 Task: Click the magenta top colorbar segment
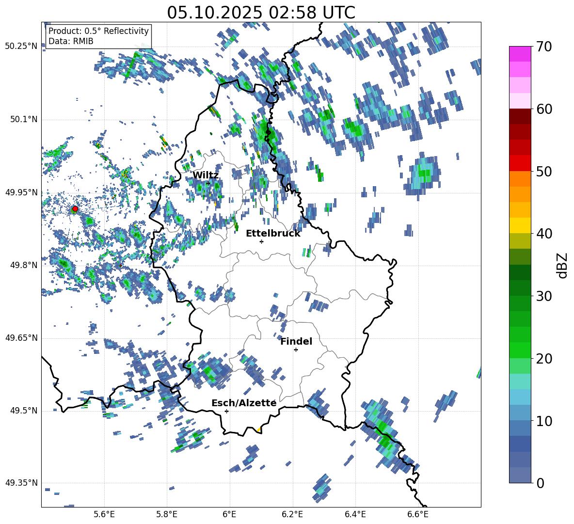(x=520, y=54)
